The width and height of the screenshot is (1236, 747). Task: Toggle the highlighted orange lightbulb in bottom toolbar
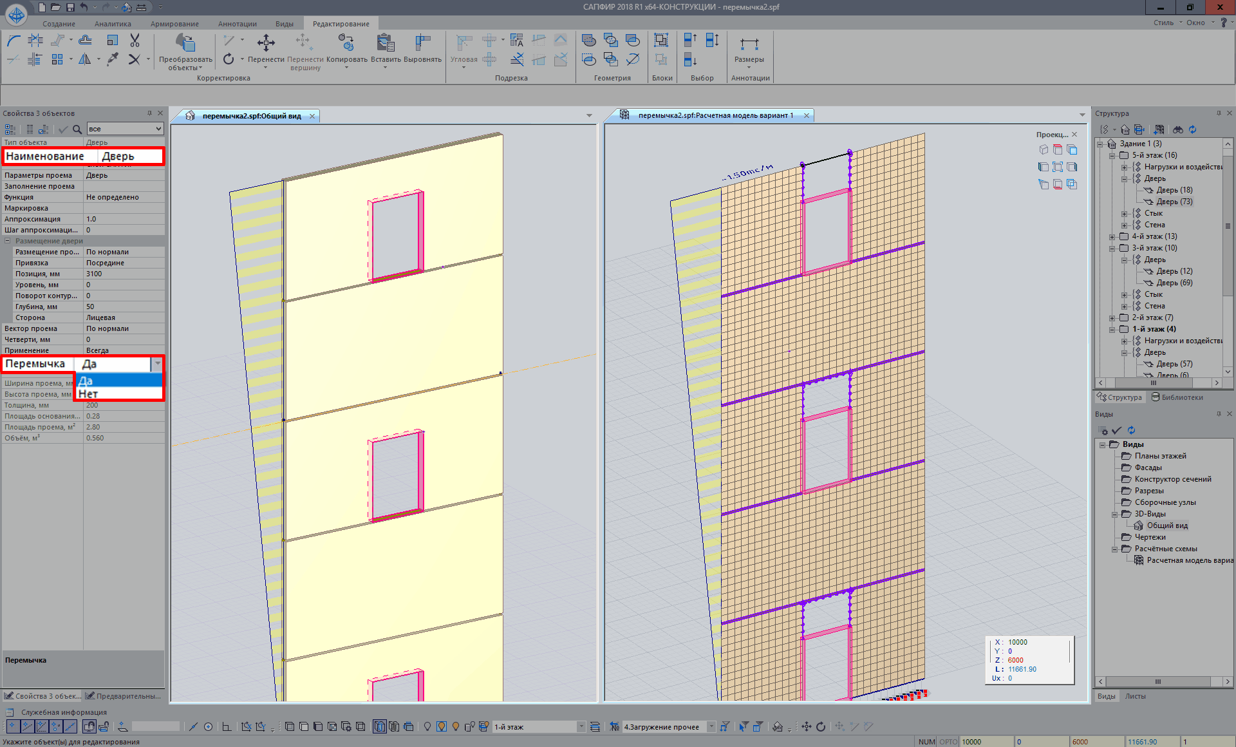tap(442, 726)
